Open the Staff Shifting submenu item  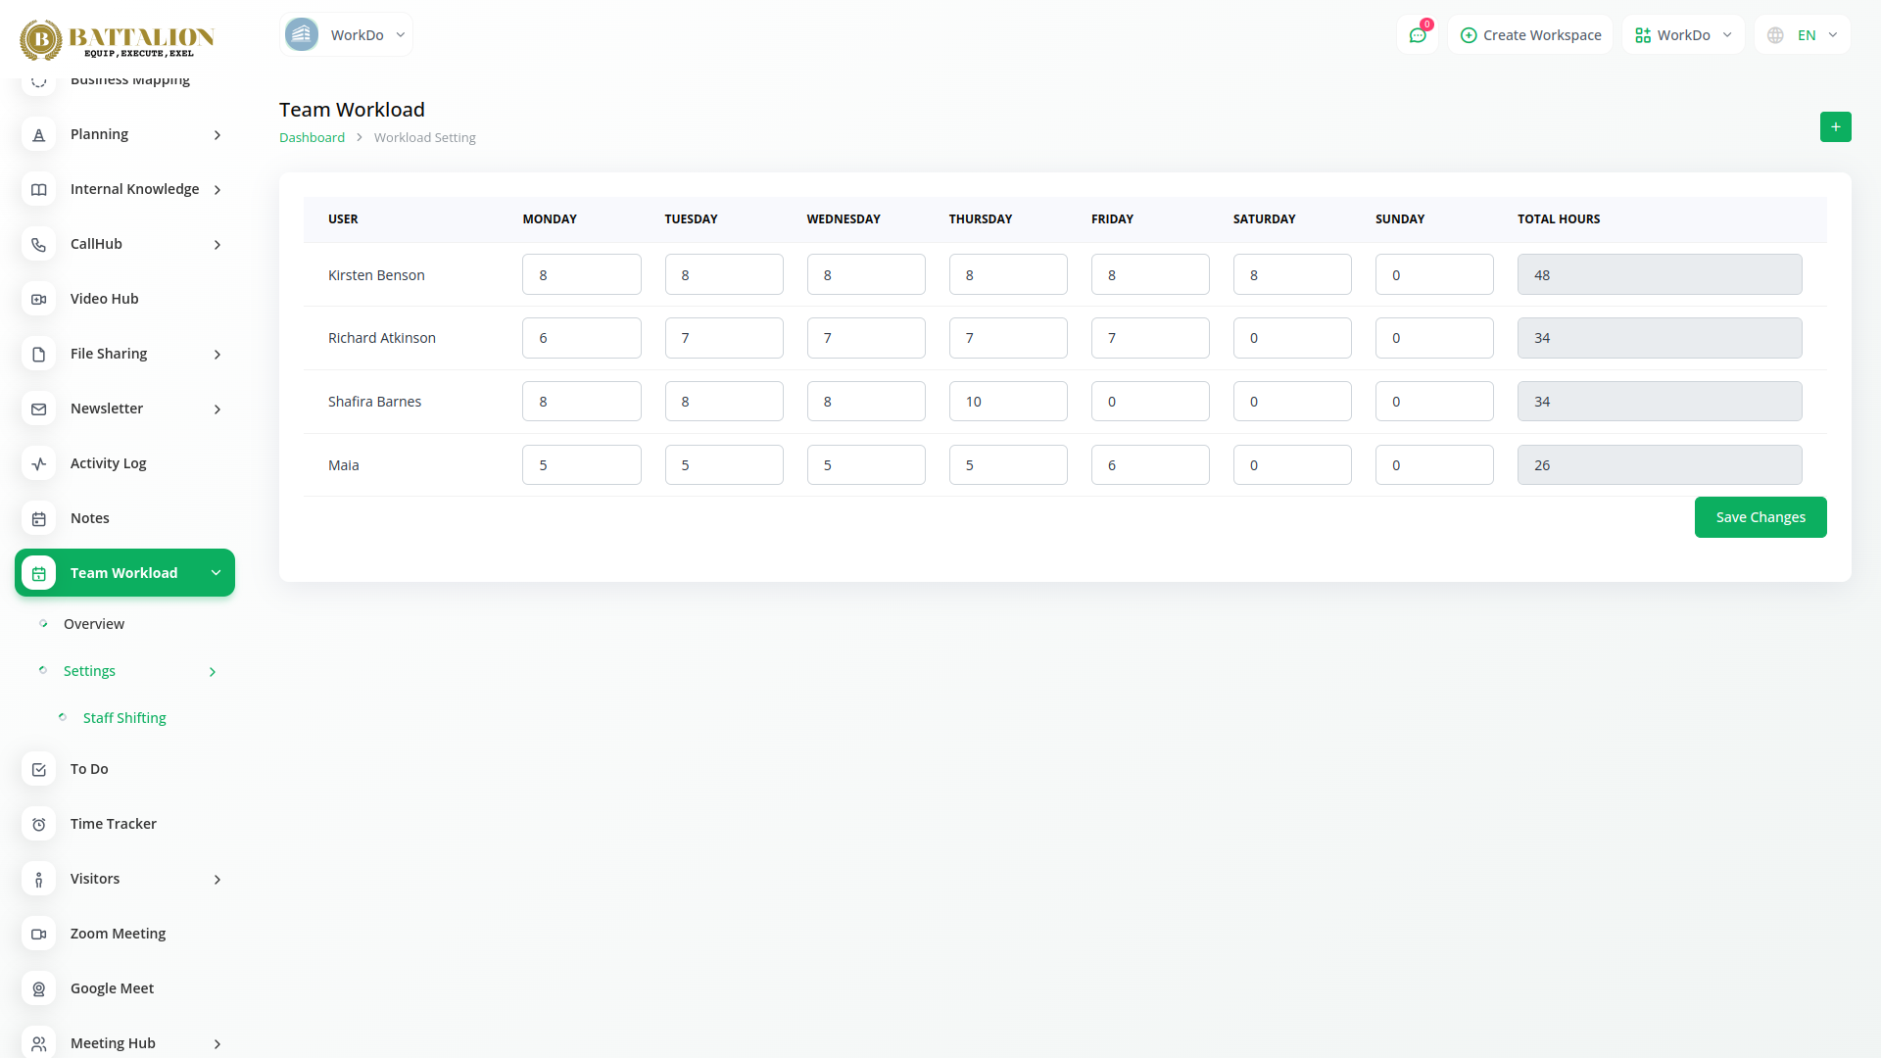coord(124,718)
